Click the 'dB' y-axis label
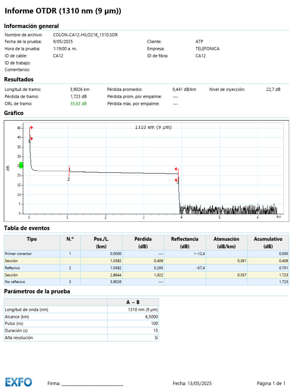The image size is (293, 391). [x=8, y=168]
